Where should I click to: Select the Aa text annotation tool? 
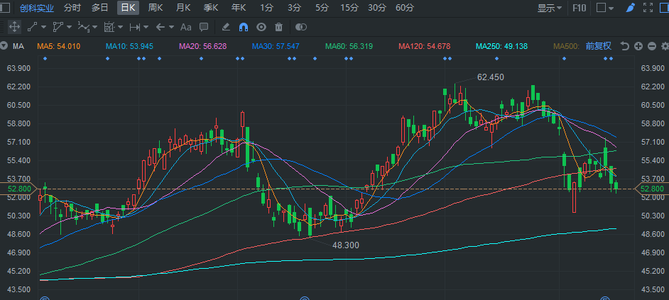(x=185, y=27)
